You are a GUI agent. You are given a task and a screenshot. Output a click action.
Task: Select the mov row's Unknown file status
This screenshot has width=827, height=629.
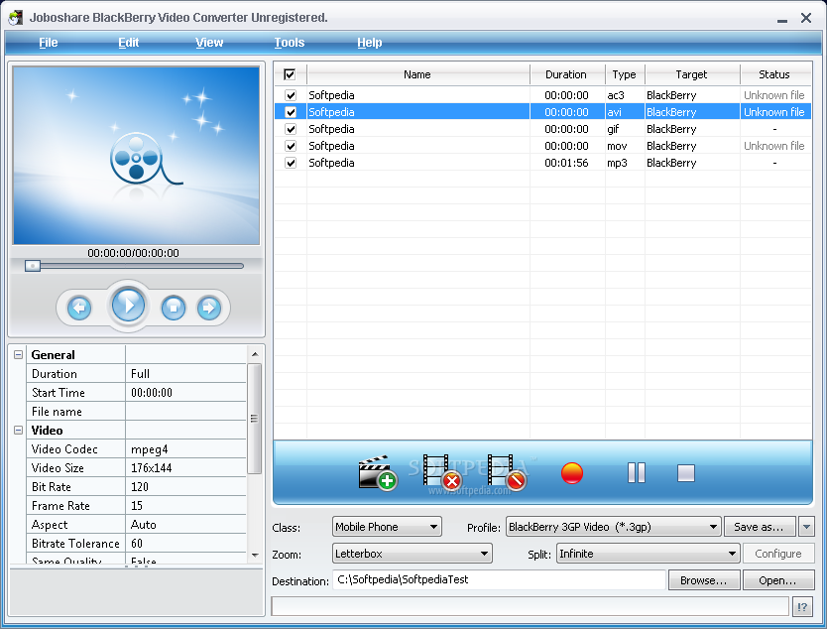[x=774, y=146]
